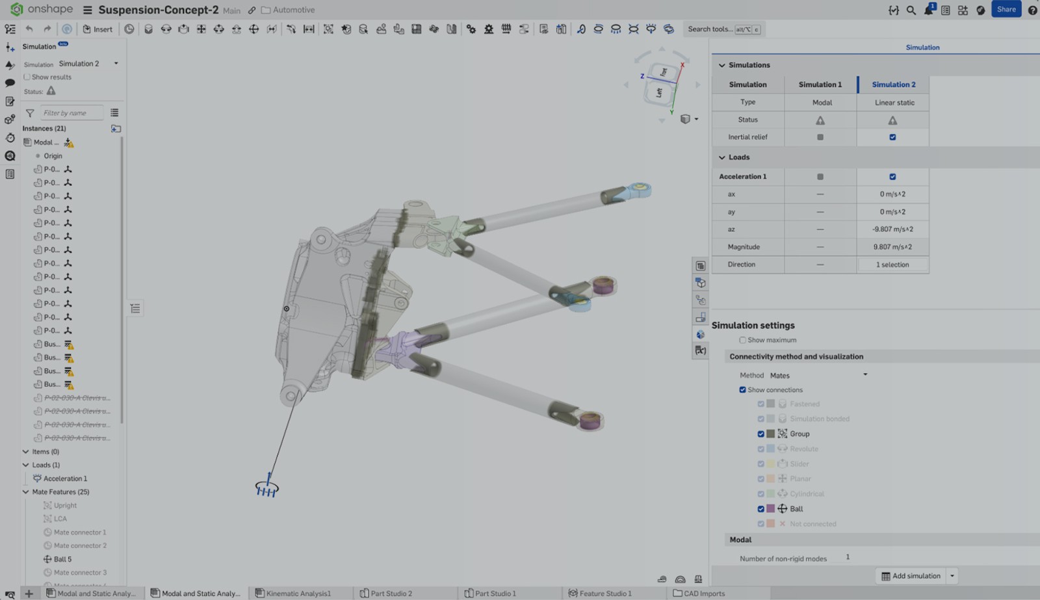The height and width of the screenshot is (600, 1040).
Task: Click the Insert button
Action: click(x=97, y=29)
